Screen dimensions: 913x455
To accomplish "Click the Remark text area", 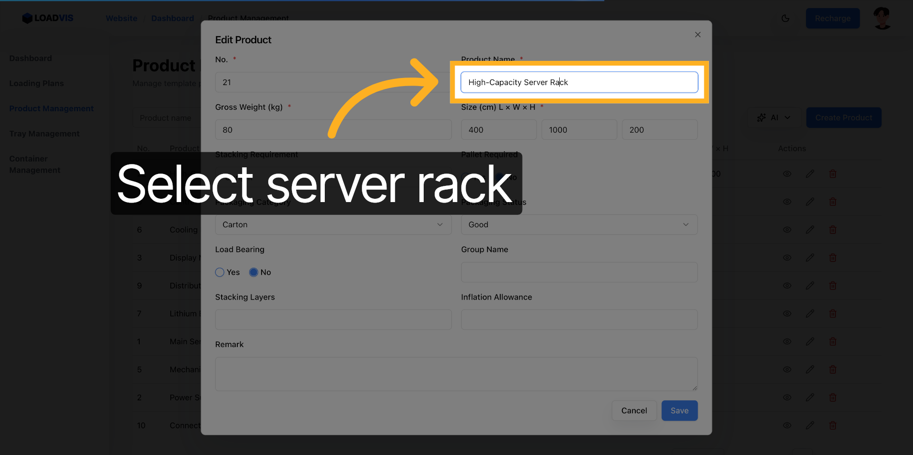I will (456, 374).
